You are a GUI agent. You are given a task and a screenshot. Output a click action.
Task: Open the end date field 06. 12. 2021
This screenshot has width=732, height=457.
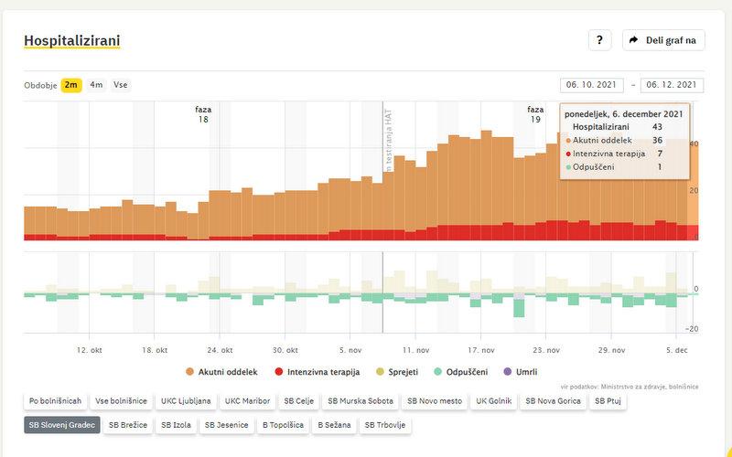click(673, 85)
